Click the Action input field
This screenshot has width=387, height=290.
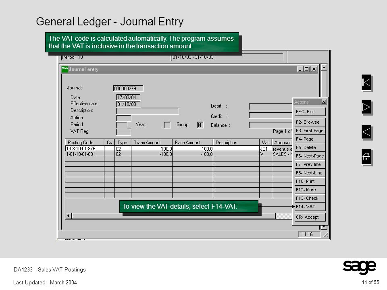pos(123,118)
